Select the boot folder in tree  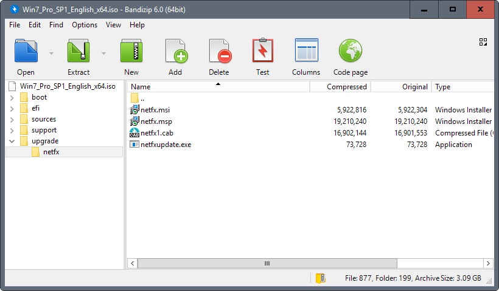pos(39,97)
